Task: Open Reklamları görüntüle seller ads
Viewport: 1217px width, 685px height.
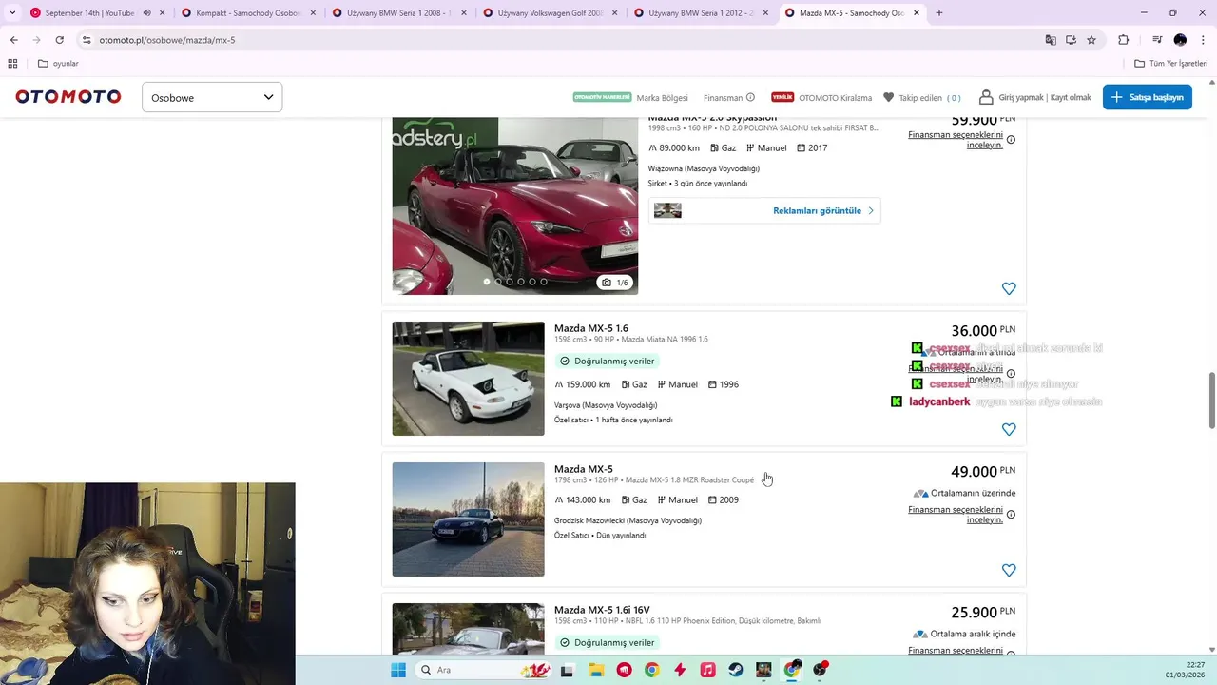Action: [823, 210]
